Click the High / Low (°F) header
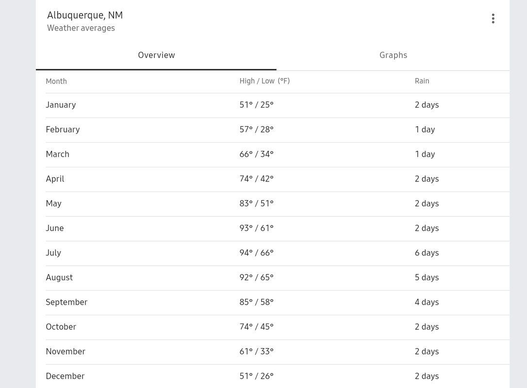Image resolution: width=527 pixels, height=388 pixels. pos(264,81)
